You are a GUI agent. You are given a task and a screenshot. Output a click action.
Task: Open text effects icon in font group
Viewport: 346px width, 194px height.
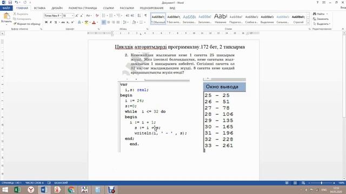click(x=79, y=22)
